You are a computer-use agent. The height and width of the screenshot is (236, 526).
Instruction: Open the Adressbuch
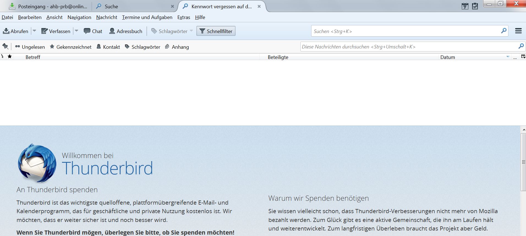pos(126,31)
